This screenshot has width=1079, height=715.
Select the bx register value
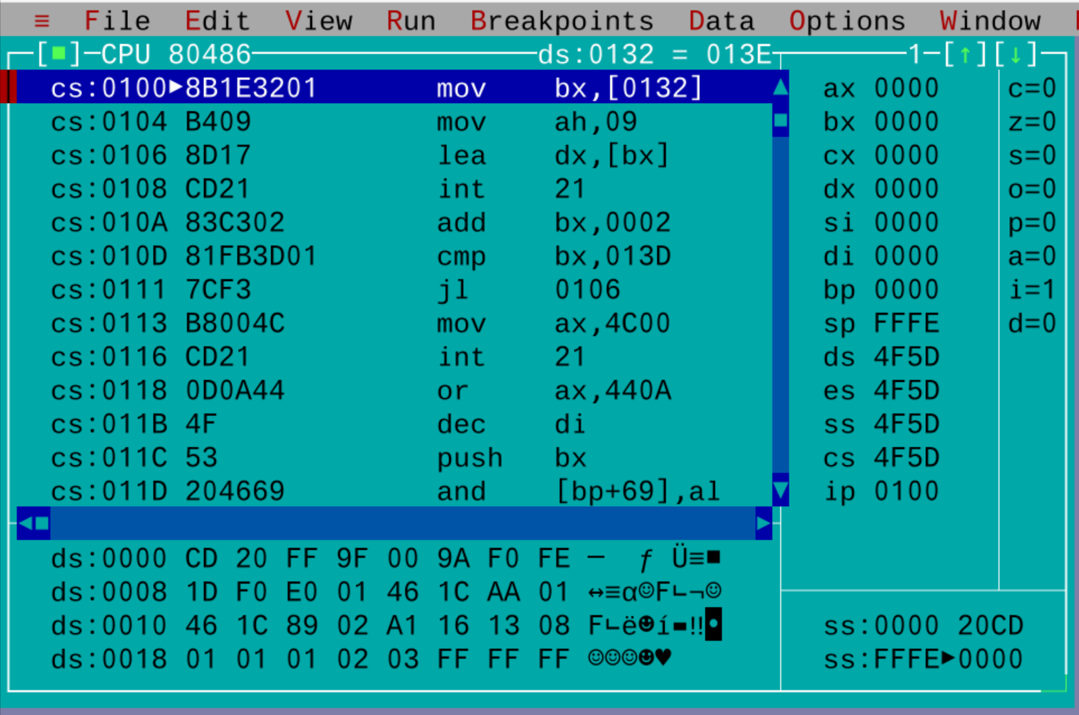pos(906,121)
